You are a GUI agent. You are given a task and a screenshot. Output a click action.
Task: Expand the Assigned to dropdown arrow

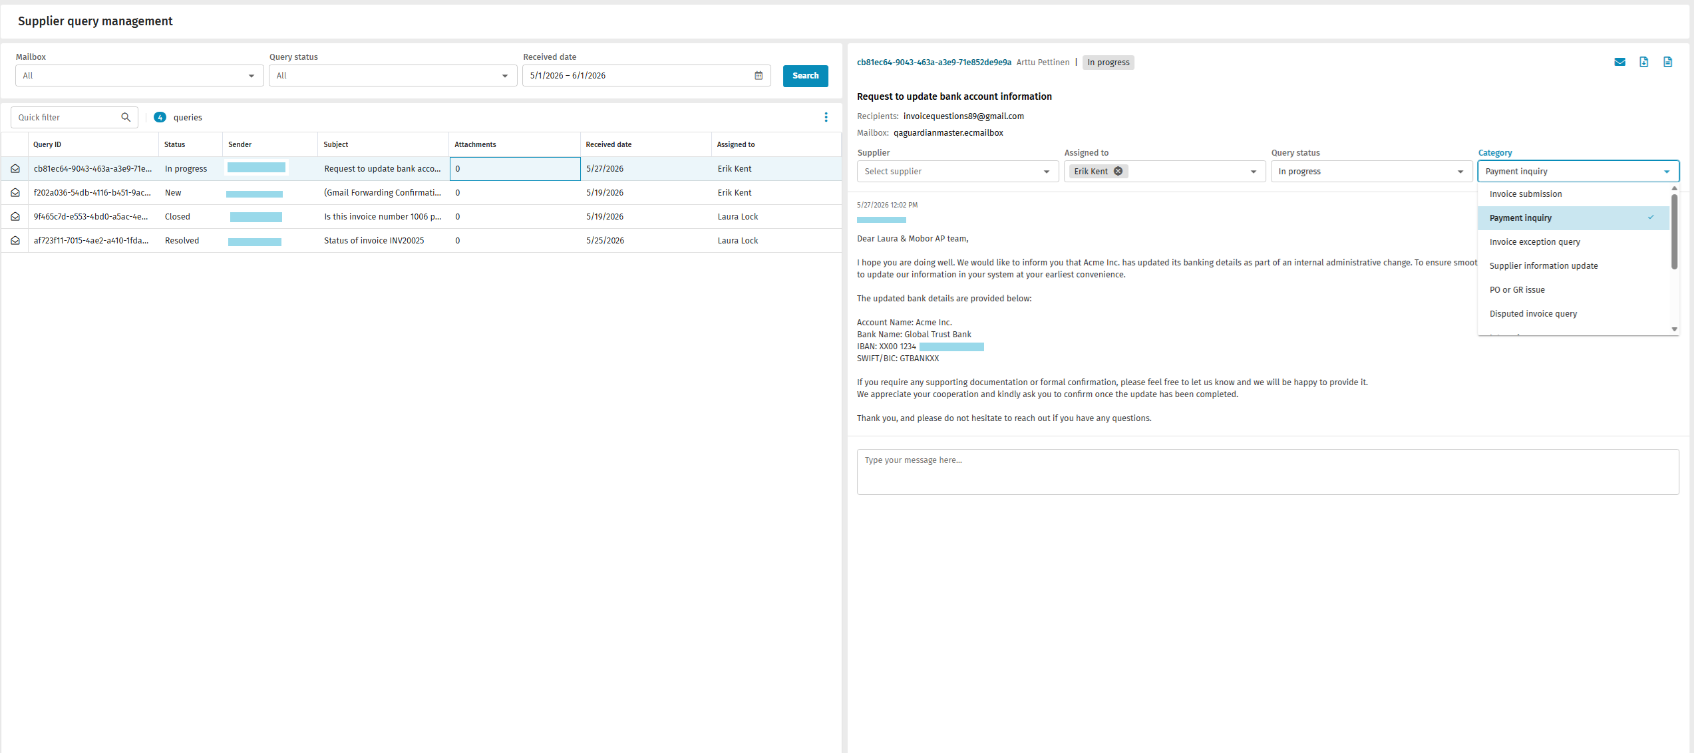pyautogui.click(x=1253, y=172)
